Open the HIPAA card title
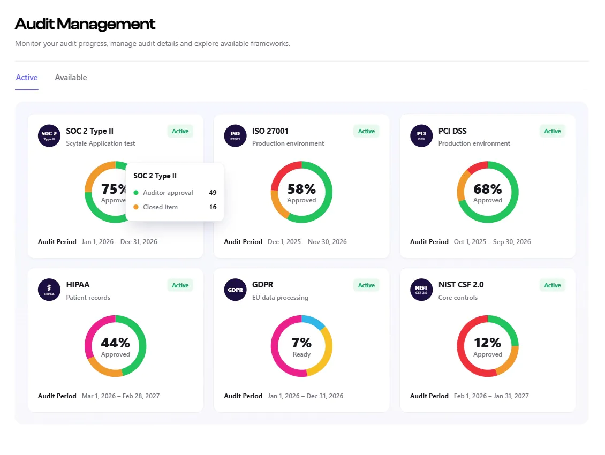605x455 pixels. pyautogui.click(x=78, y=285)
